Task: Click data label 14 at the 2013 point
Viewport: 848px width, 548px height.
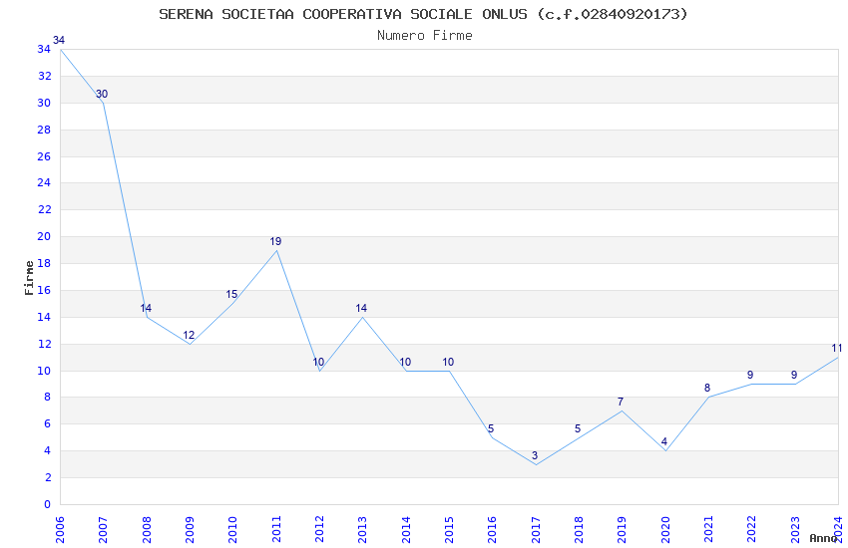Action: coord(361,308)
